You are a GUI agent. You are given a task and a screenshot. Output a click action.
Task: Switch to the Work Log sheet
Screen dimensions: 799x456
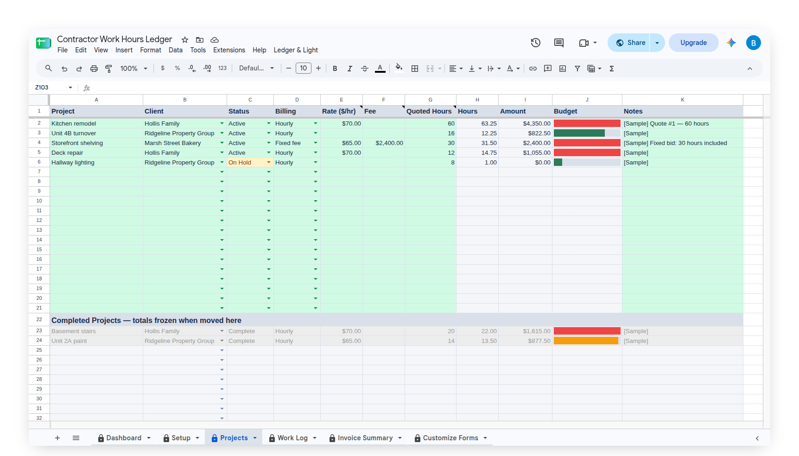pos(292,438)
